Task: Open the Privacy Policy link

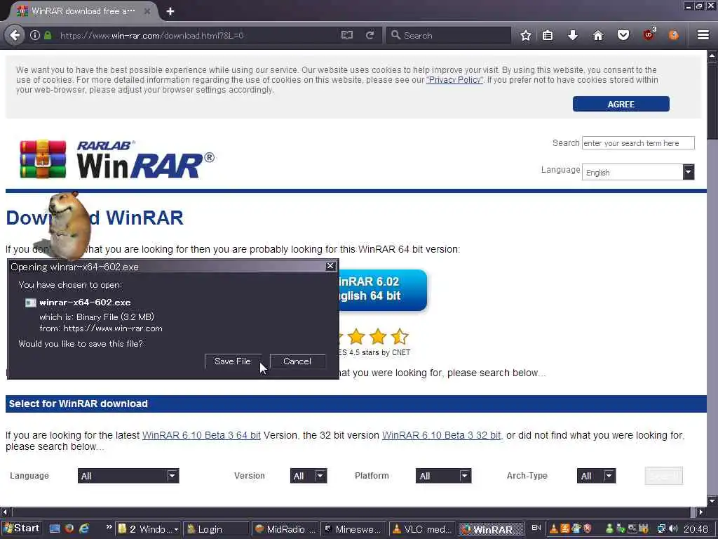Action: pos(454,80)
